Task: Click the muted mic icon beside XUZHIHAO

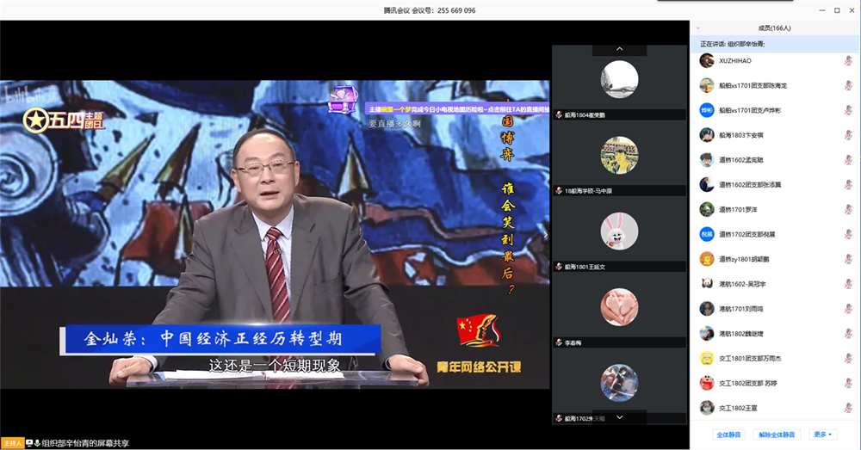Action: coord(848,60)
